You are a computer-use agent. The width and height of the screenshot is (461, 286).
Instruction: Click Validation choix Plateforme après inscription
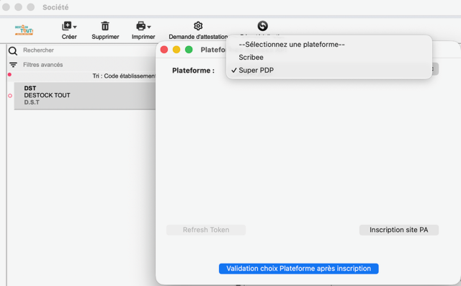pyautogui.click(x=298, y=269)
